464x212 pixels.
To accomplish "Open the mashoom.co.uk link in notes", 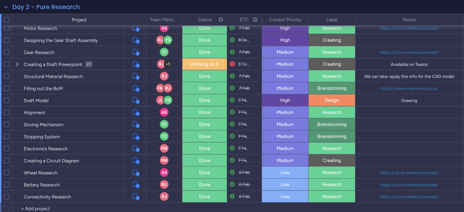I will click(x=409, y=88).
